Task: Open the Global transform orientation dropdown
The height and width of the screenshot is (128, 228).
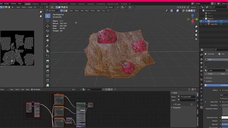Action: [x=110, y=7]
